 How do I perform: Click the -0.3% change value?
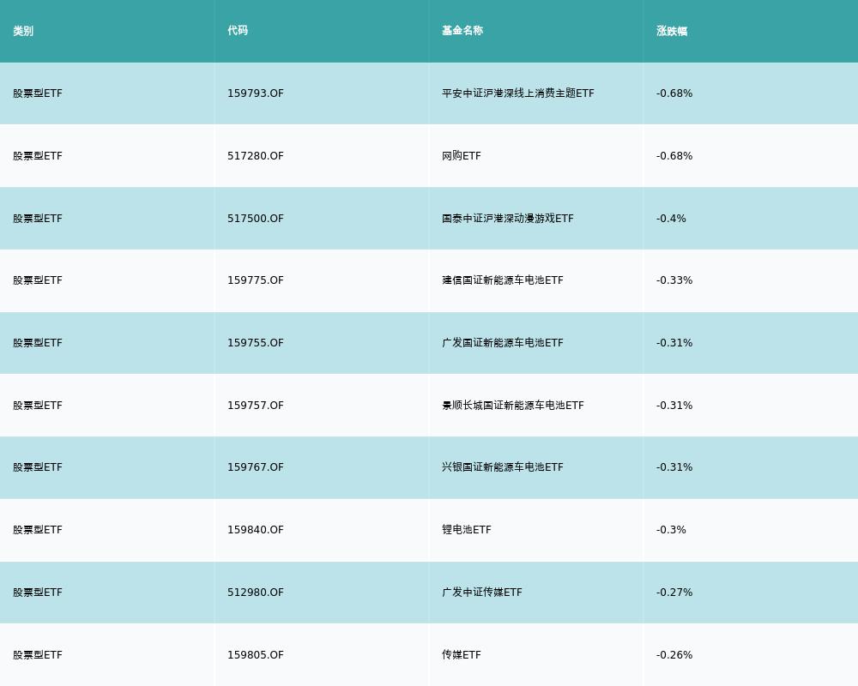tap(671, 530)
